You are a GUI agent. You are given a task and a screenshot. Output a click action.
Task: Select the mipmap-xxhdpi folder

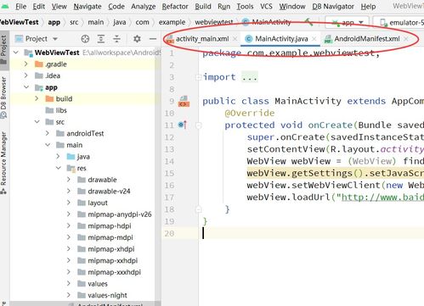click(108, 261)
